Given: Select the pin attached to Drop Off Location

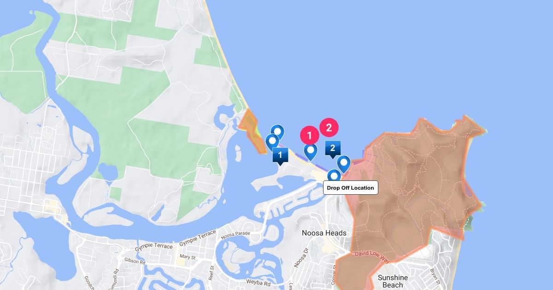Looking at the screenshot, I should tap(334, 176).
